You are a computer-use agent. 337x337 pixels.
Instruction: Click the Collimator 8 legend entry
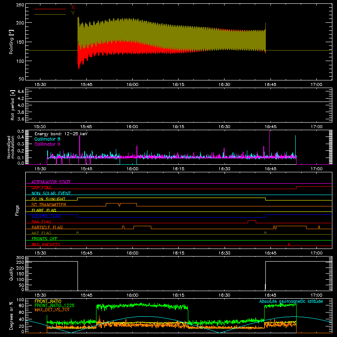47,139
